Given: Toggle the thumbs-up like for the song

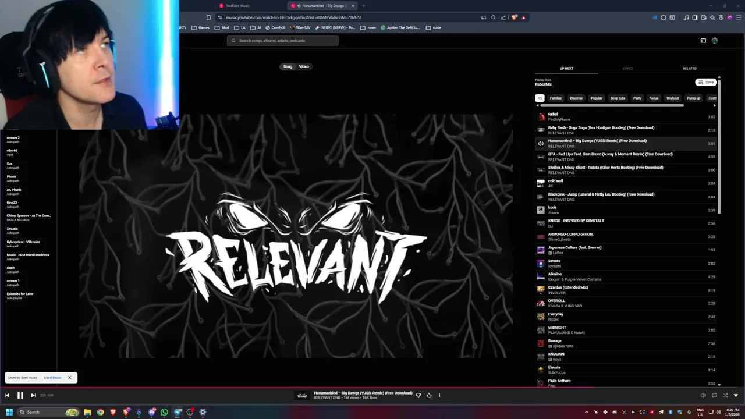Looking at the screenshot, I should click(x=429, y=395).
